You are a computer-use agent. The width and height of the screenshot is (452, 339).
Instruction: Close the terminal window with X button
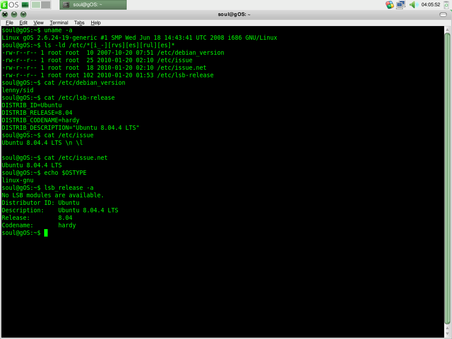5,15
